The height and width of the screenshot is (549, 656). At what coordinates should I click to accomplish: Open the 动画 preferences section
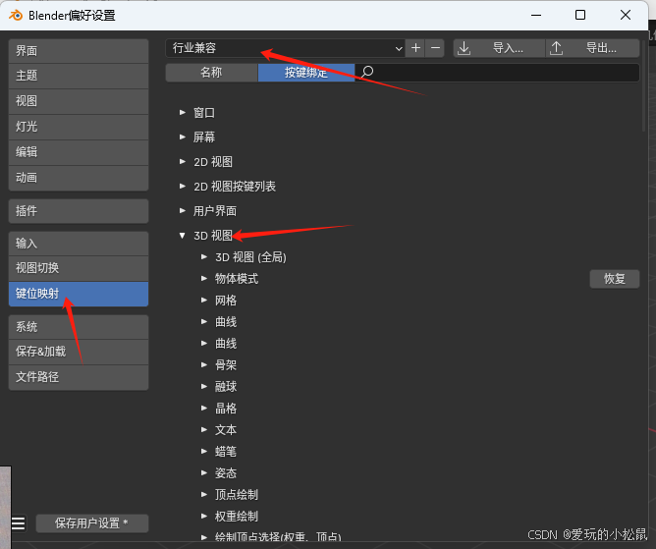click(79, 178)
